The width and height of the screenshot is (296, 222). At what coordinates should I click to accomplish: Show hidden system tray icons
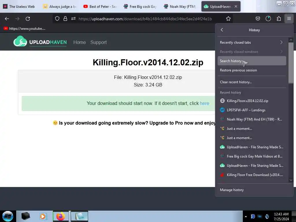click(246, 217)
